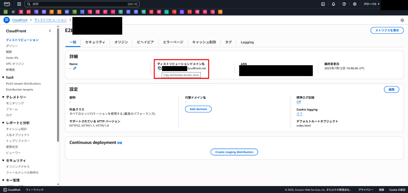Open モニタリング in the sidebar
Viewport: 408px width, 193px height.
15,103
